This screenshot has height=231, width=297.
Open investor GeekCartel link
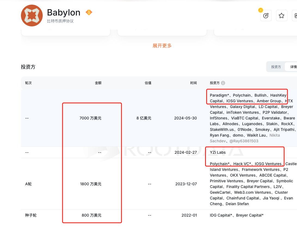[220, 192]
